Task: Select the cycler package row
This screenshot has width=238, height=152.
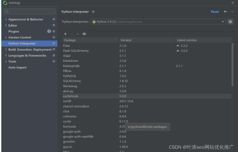Action: [147, 121]
